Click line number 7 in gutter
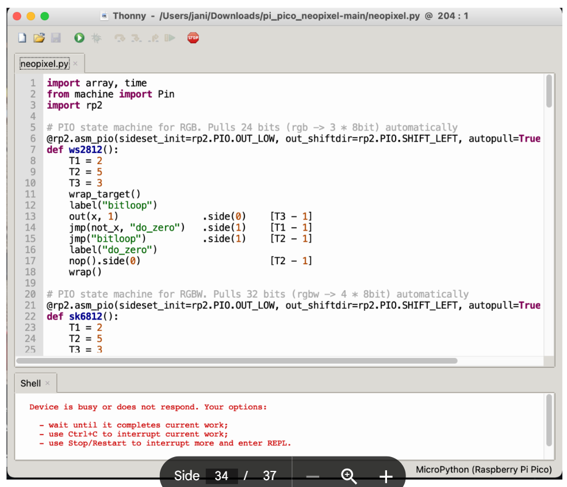The width and height of the screenshot is (567, 487). [33, 150]
